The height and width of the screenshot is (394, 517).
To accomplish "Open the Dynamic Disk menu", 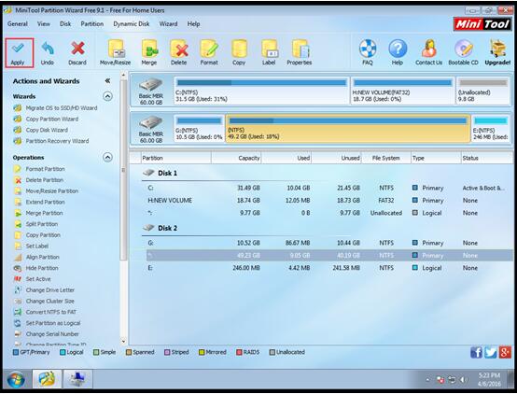I will [132, 23].
